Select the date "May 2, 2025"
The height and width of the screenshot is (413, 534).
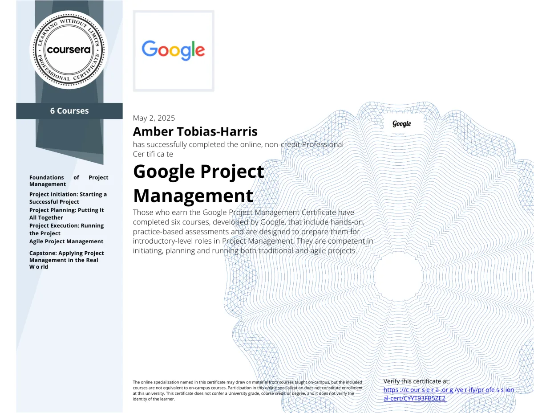pyautogui.click(x=154, y=118)
